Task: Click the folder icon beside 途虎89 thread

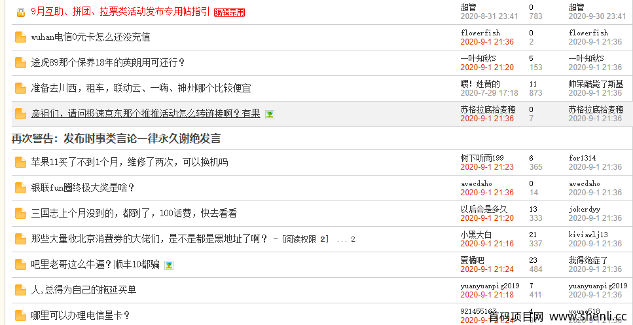Action: [x=20, y=63]
